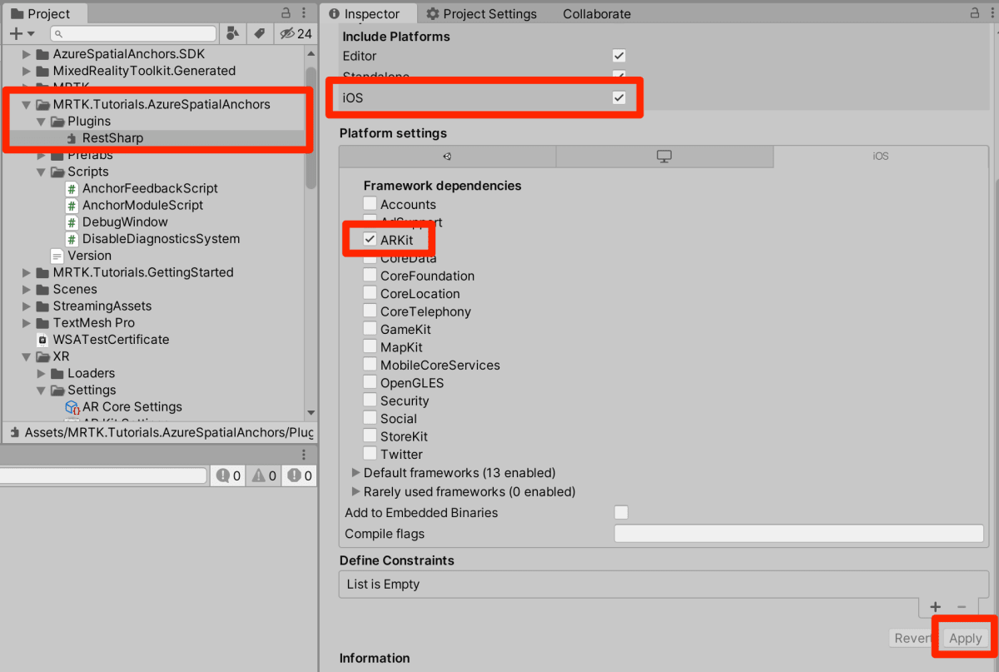Viewport: 999px width, 672px height.
Task: Select the AnchorFeedbackScript C# script icon
Action: pos(72,188)
